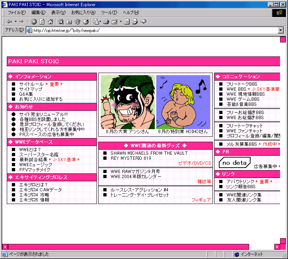Image resolution: width=288 pixels, height=259 pixels.
Task: Click the horizontal scrollbar left arrow
Action: [5, 247]
